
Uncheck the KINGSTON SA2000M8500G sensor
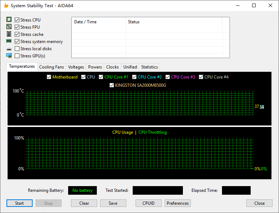point(112,85)
